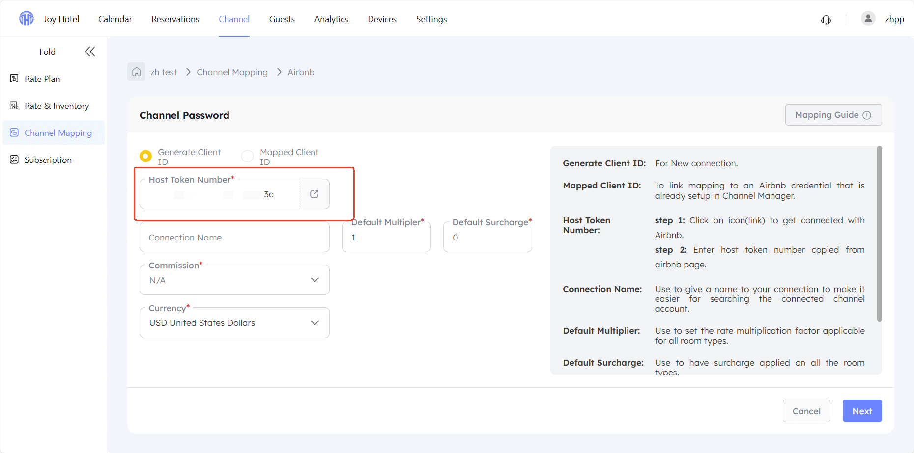The width and height of the screenshot is (914, 453).
Task: Click the Rate Plan sidebar icon
Action: (14, 79)
